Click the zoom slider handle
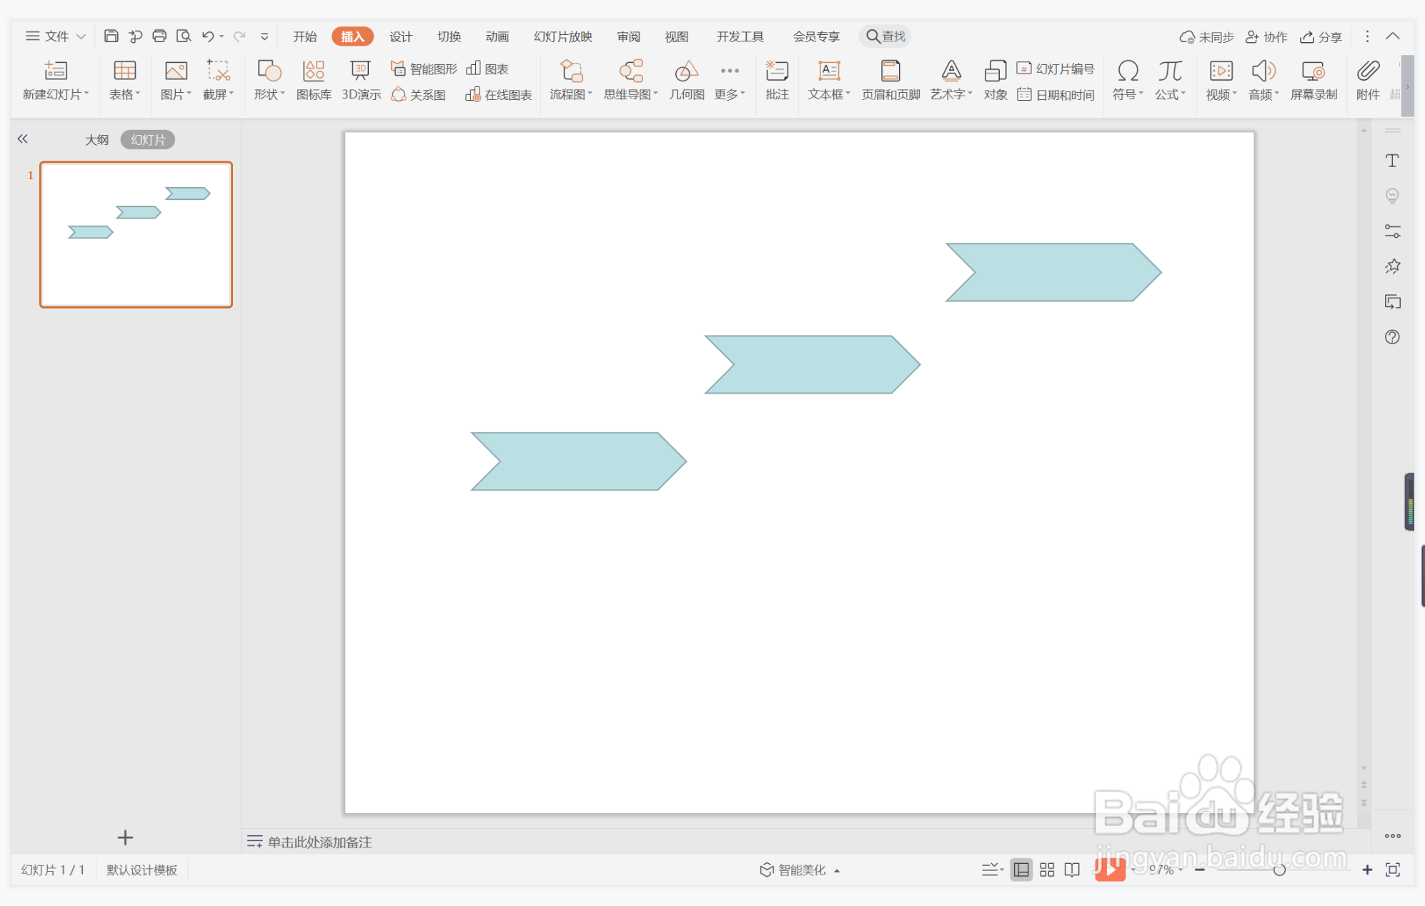The width and height of the screenshot is (1425, 906). [x=1279, y=870]
